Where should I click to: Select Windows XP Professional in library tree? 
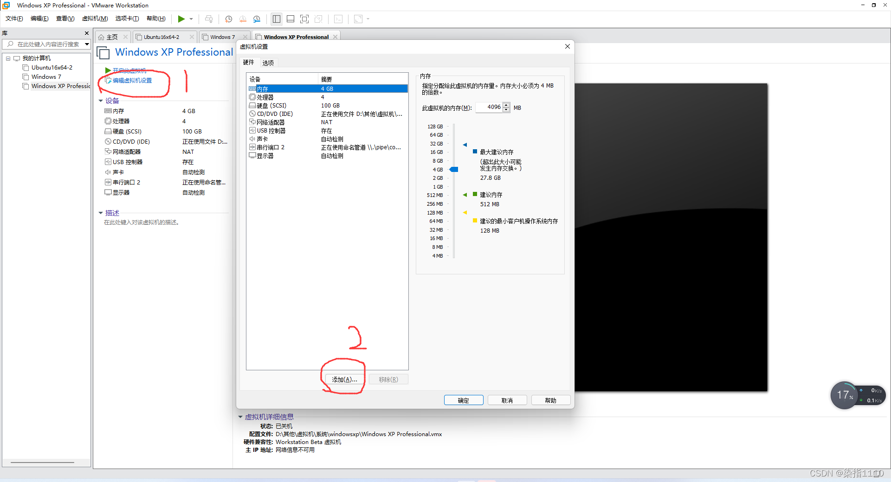[60, 86]
